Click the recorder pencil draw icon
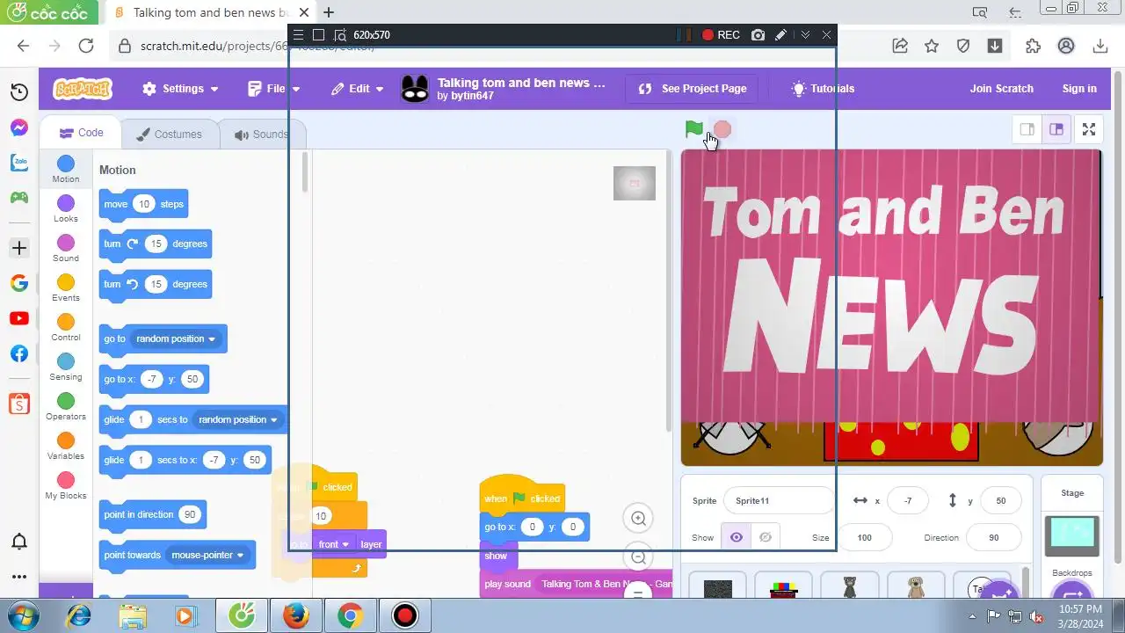This screenshot has height=633, width=1125. [781, 35]
